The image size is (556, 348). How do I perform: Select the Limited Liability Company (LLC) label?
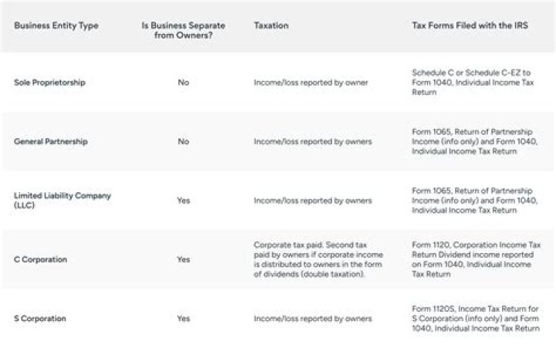pyautogui.click(x=63, y=201)
